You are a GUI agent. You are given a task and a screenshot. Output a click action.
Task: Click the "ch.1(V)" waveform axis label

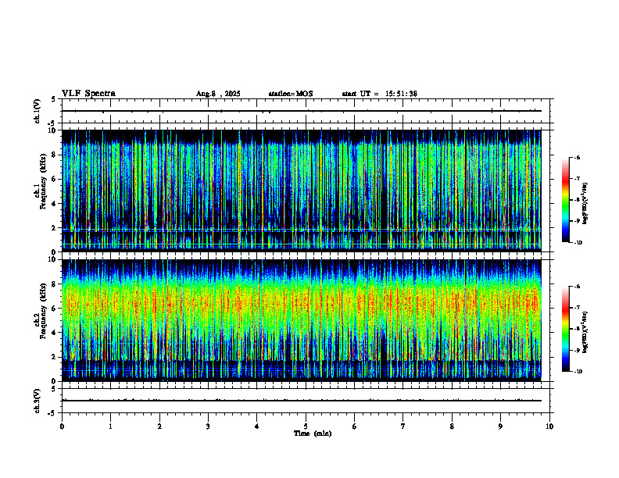tap(38, 111)
